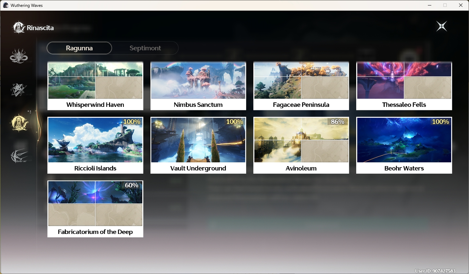Switch to the Septimont tab
Screen dimensions: 469x274
(145, 48)
